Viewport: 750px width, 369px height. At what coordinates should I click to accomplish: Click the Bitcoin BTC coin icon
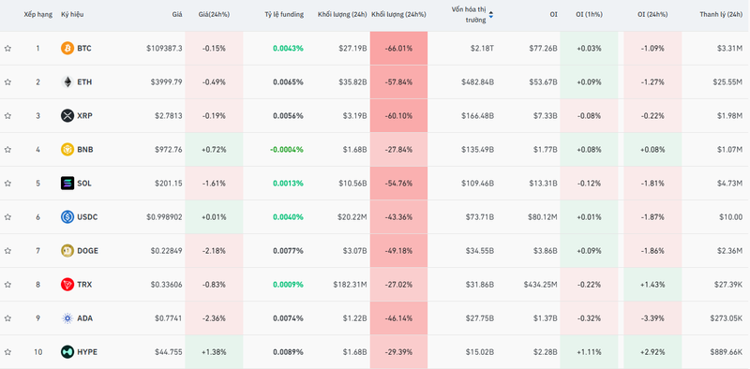click(67, 49)
